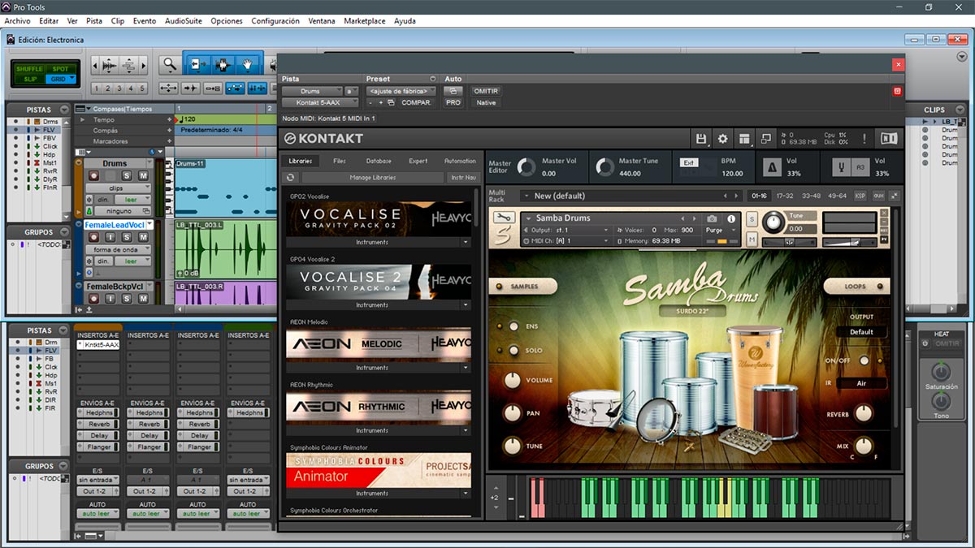Toggle the GRID edit mode
This screenshot has width=975, height=548.
[59, 79]
